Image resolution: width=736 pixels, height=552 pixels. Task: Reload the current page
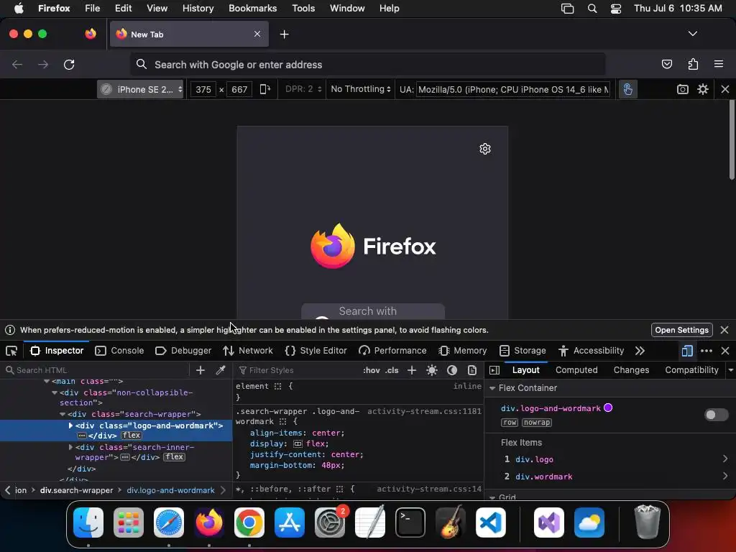pos(69,64)
